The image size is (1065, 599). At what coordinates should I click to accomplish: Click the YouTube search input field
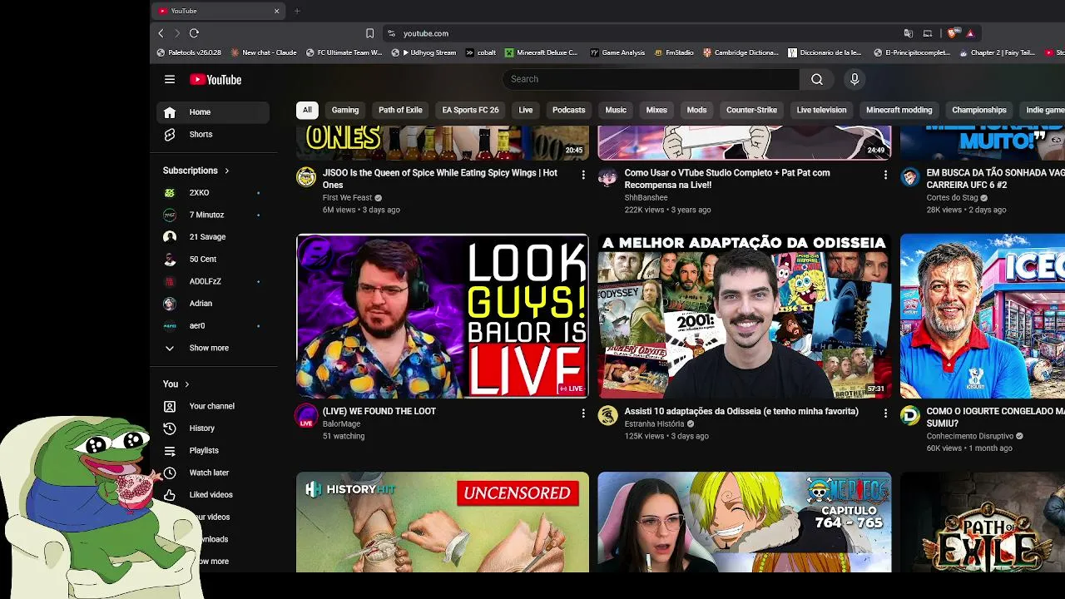point(651,79)
